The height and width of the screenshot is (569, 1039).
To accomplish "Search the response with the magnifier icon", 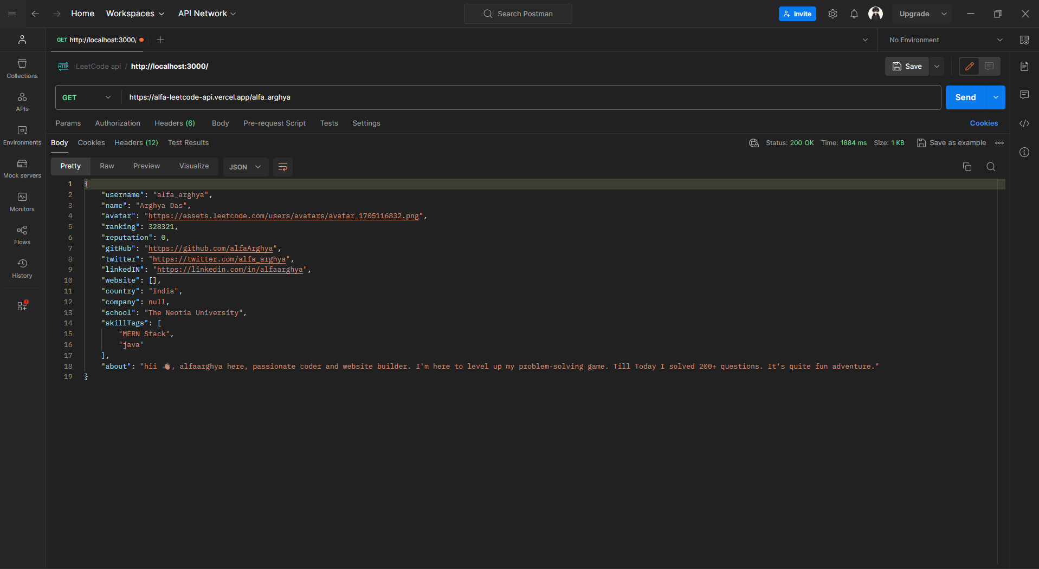I will point(991,167).
